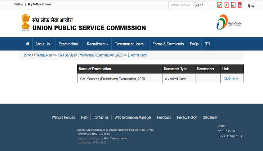This screenshot has height=151, width=263.
Task: Click the visitor number 182367980 text
Action: [x=227, y=131]
